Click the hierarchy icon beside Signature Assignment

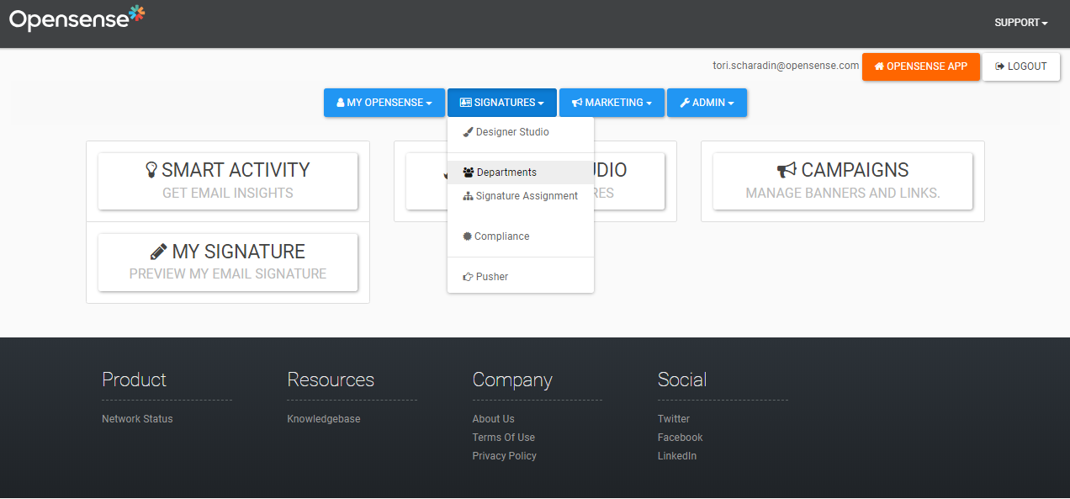coord(468,196)
